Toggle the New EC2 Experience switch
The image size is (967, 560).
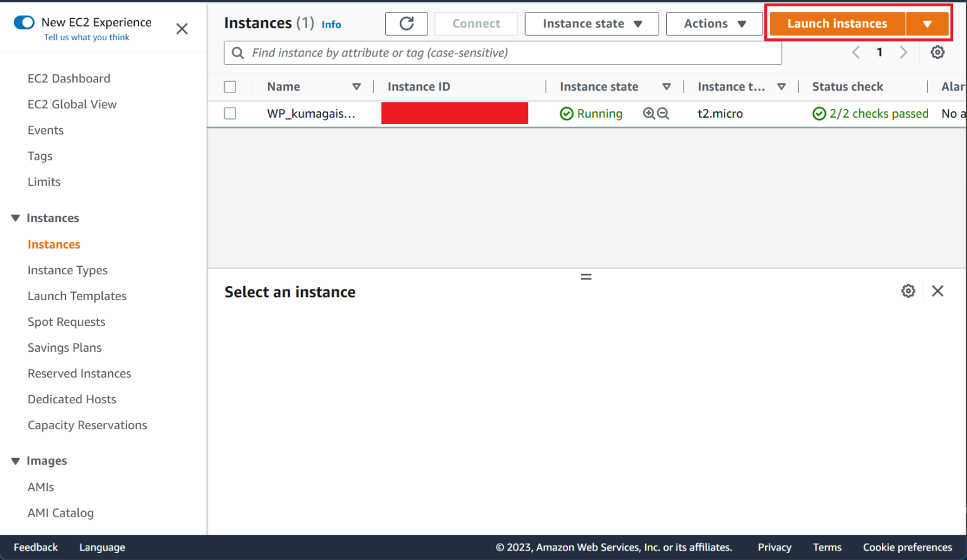23,21
